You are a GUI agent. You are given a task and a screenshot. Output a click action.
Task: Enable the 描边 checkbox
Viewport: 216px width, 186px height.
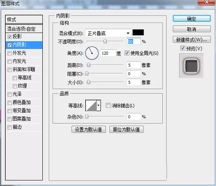[9, 128]
